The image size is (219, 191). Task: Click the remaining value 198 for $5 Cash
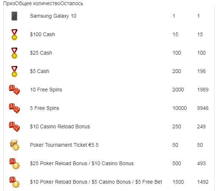pyautogui.click(x=201, y=71)
